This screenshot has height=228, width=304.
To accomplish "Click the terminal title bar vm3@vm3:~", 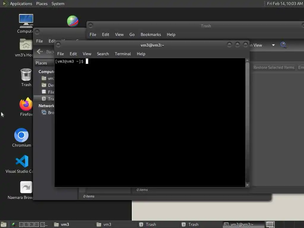I will tap(152, 45).
